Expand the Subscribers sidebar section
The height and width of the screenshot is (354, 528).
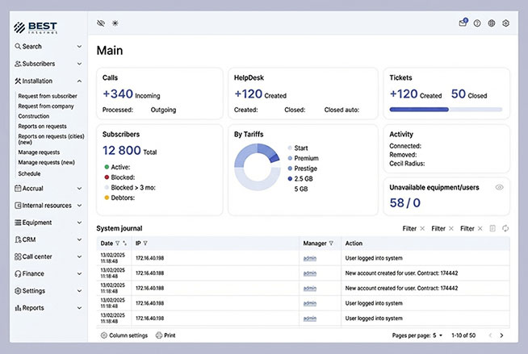click(79, 64)
